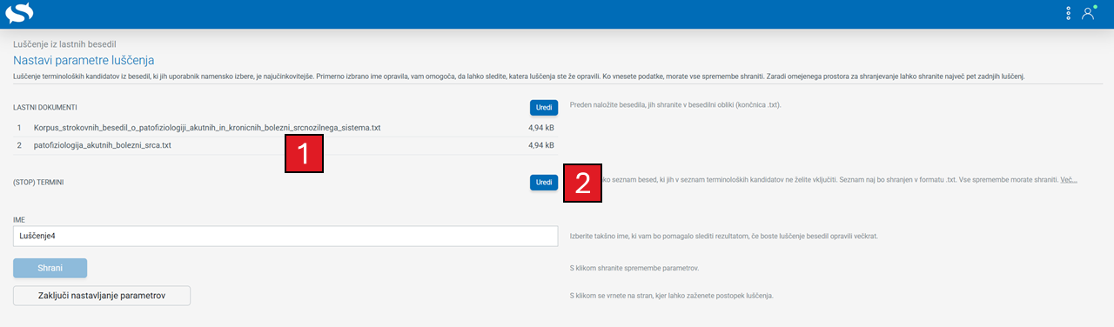Image resolution: width=1114 pixels, height=327 pixels.
Task: Click Uredi button for Lastni dokumenti
Action: tap(544, 108)
